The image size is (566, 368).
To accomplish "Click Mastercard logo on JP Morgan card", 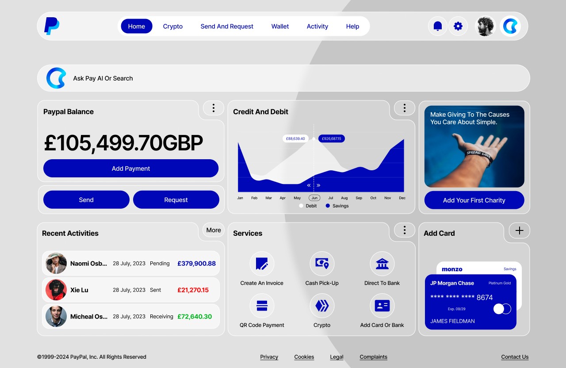I will tap(502, 309).
